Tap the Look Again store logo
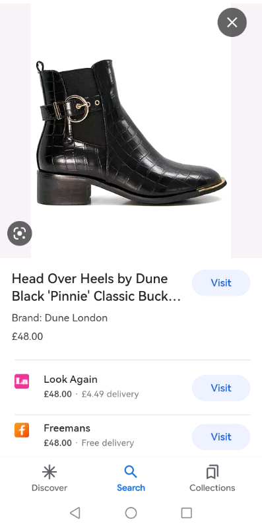262x528 pixels. pos(22,381)
